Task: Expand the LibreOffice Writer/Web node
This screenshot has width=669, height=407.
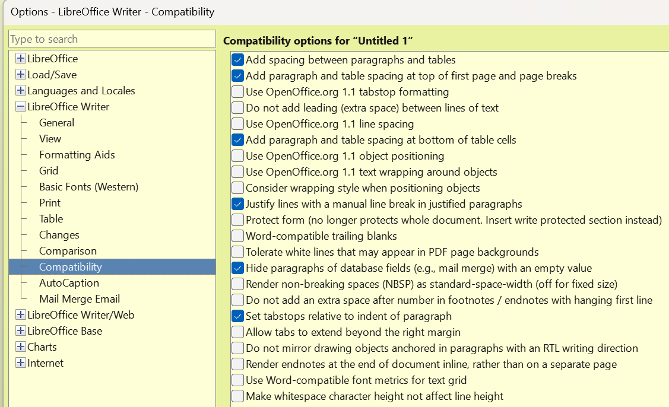Action: coord(20,315)
